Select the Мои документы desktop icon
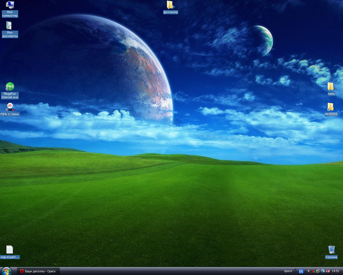This screenshot has width=343, height=275. (x=10, y=30)
